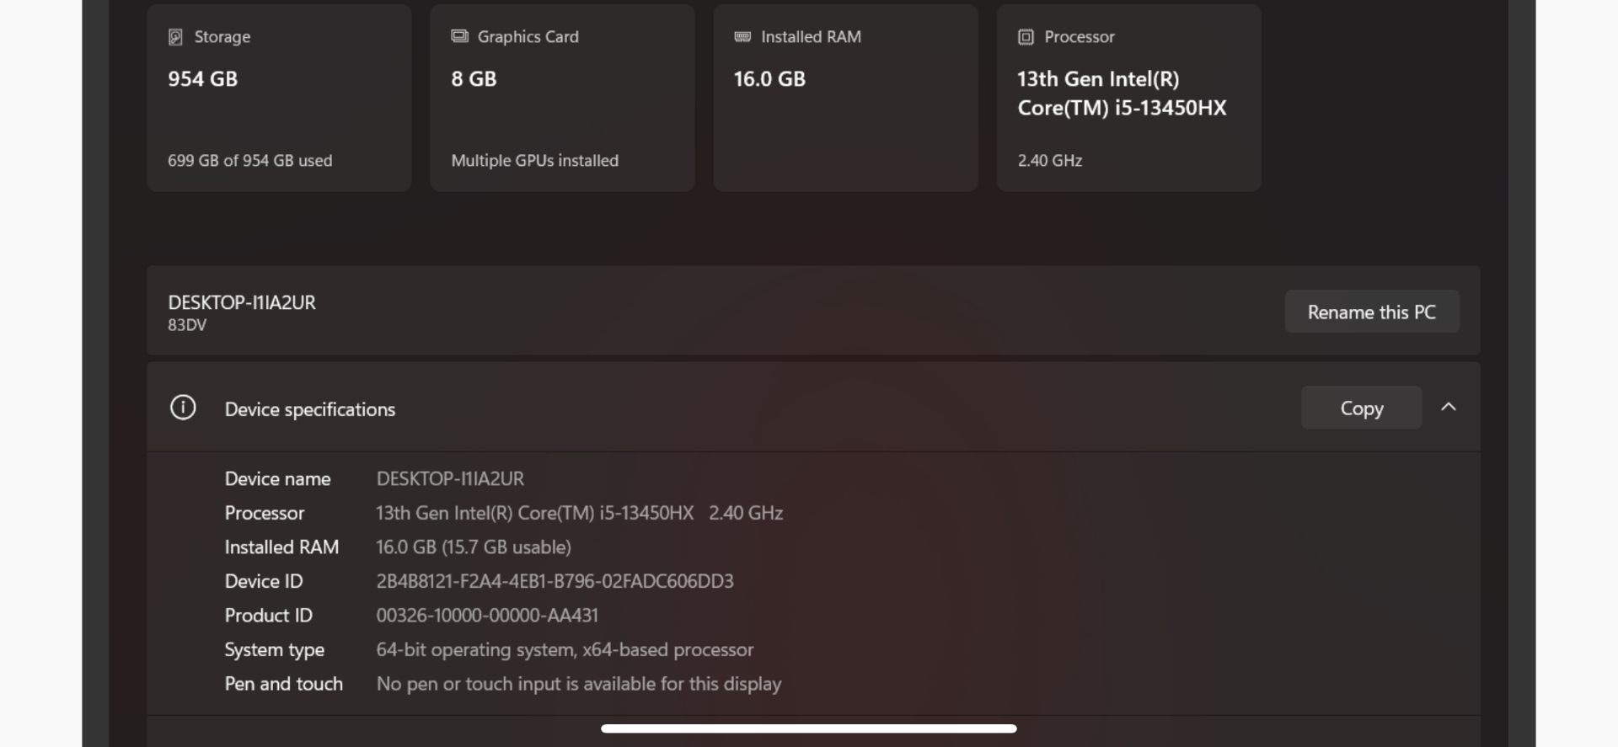The height and width of the screenshot is (747, 1618).
Task: Click the Processor chip icon
Action: coord(1026,37)
